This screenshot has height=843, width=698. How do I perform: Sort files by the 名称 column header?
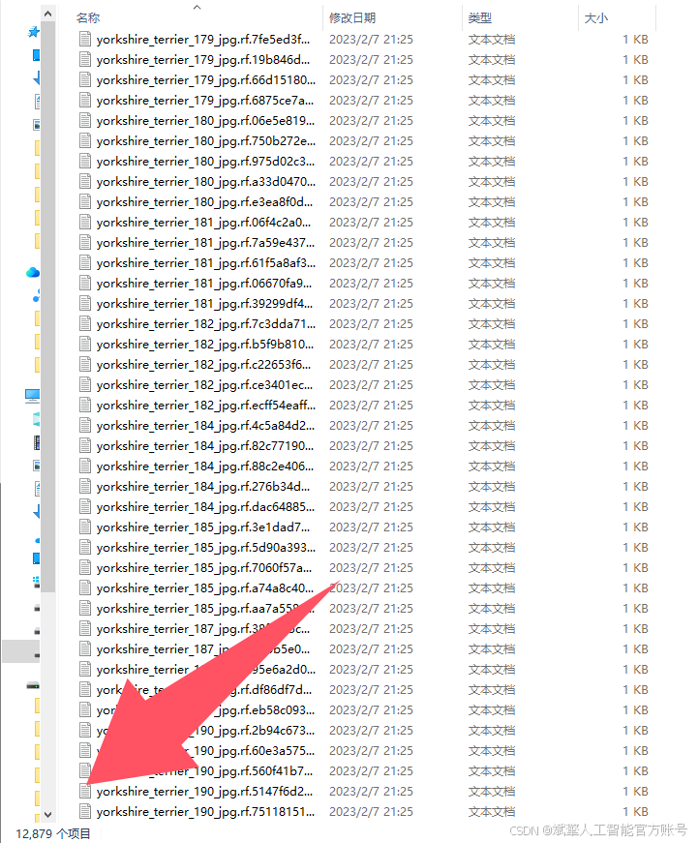coord(88,17)
